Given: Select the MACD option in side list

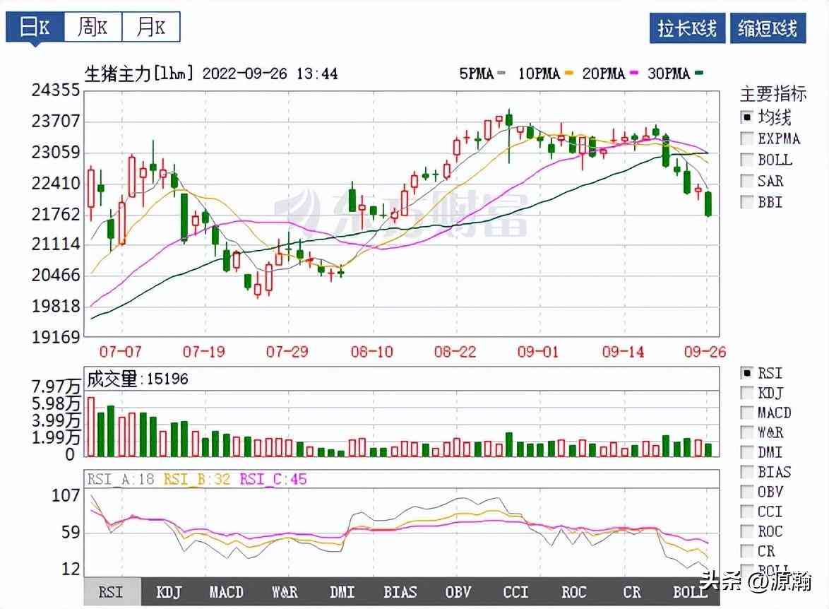Looking at the screenshot, I should tap(746, 413).
